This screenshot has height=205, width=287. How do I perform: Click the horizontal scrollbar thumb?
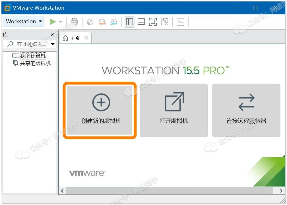(x=169, y=191)
